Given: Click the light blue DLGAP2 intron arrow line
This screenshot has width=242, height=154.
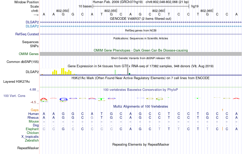Looking at the screenshot, I should (141, 26).
